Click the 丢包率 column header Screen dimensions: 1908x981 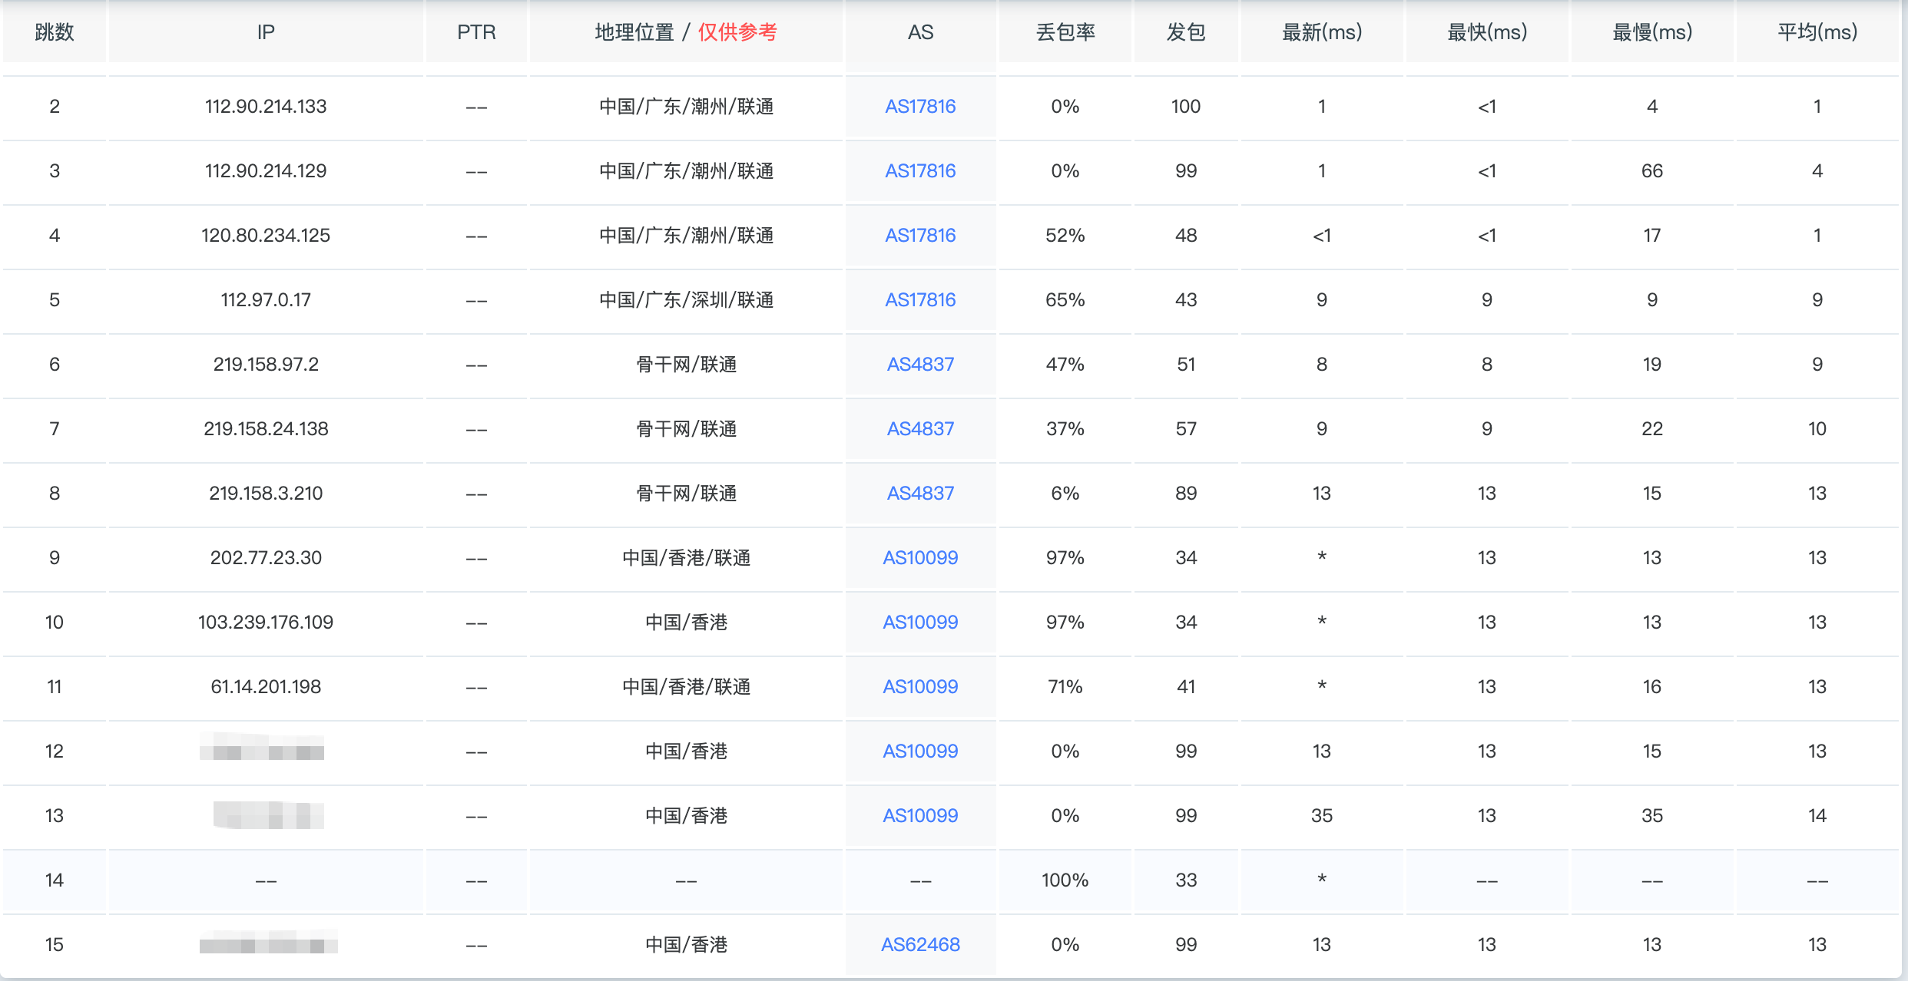tap(1065, 32)
